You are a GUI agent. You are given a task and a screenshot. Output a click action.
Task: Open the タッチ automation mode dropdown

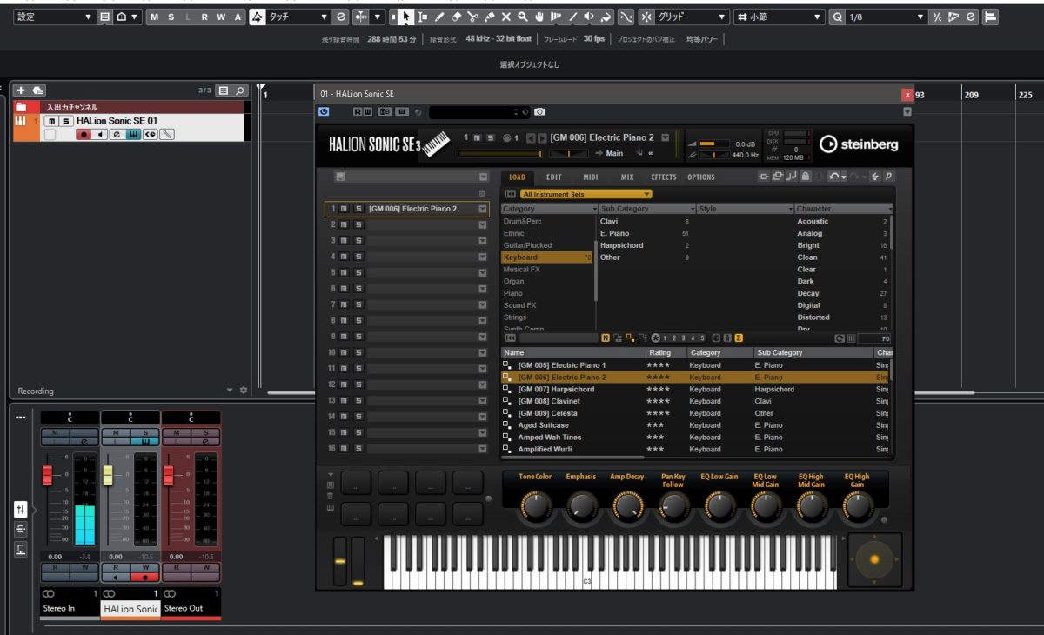pyautogui.click(x=298, y=17)
